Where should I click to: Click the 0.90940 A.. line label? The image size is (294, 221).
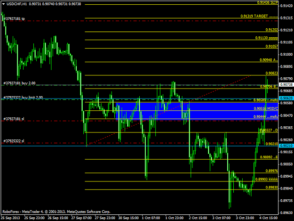coord(269,60)
